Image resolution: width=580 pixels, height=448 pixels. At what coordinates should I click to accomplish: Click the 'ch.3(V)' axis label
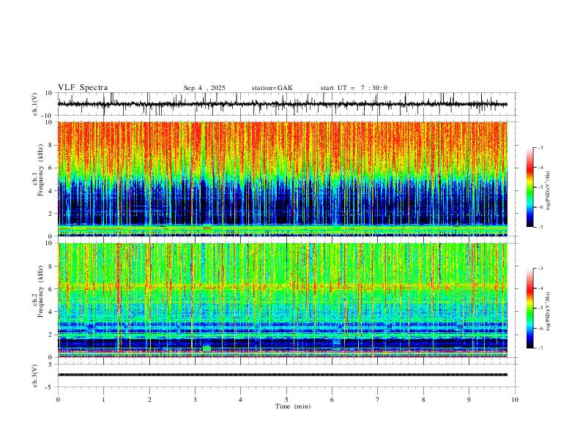tap(35, 376)
